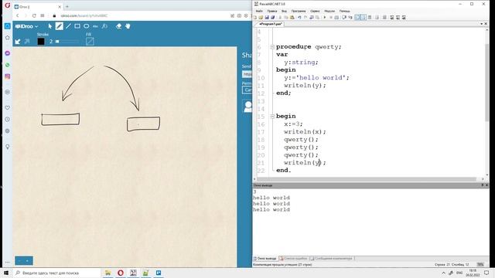This screenshot has width=495, height=278.
Task: Open history clock in the Opera sidebar
Action: tap(8, 120)
